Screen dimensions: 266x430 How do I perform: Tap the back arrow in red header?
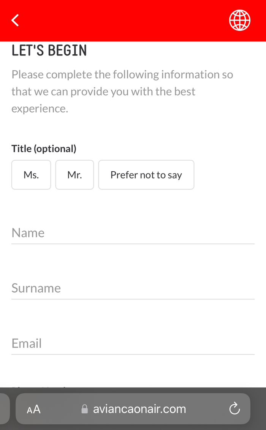point(15,20)
